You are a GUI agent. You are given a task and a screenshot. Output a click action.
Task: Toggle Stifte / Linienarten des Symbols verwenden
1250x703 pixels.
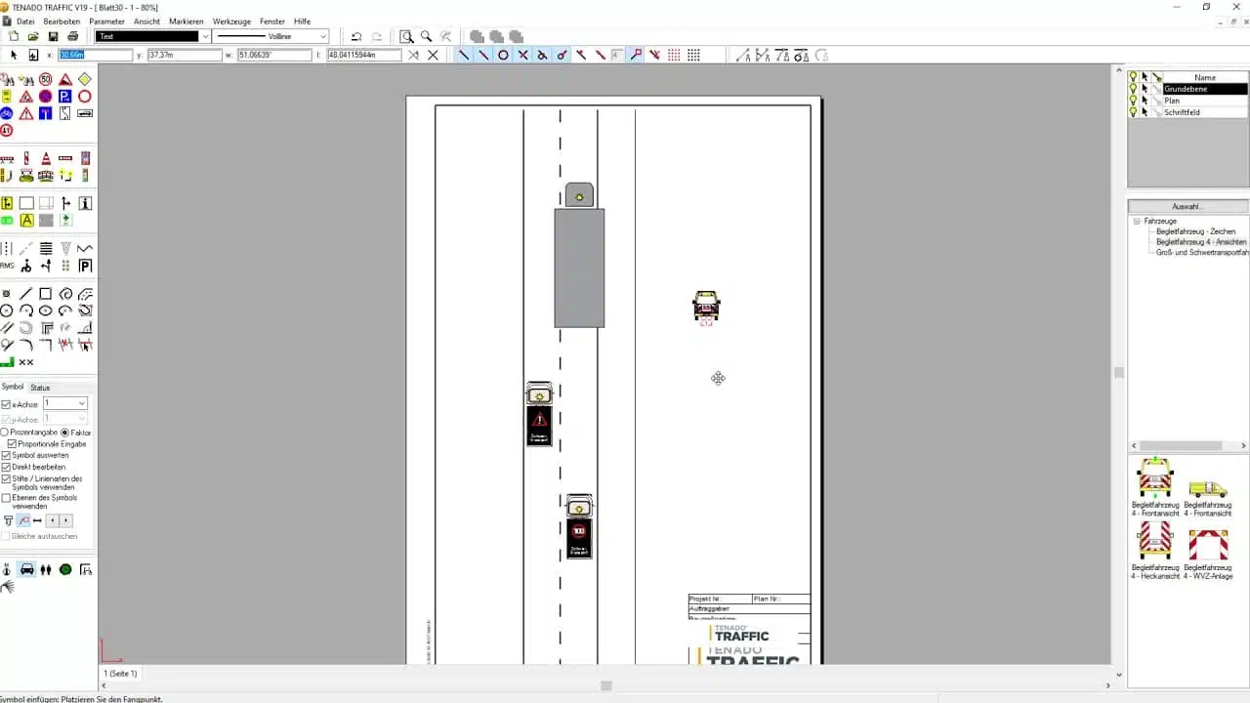(x=6, y=478)
